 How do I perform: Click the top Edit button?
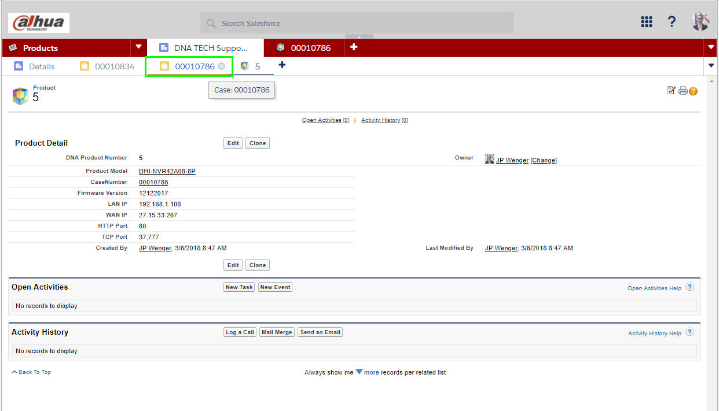233,143
